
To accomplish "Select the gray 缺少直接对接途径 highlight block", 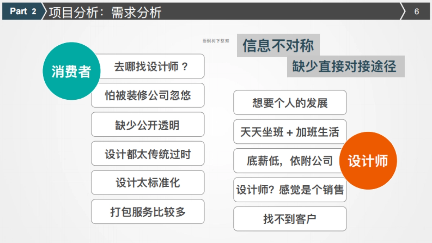I will 345,67.
